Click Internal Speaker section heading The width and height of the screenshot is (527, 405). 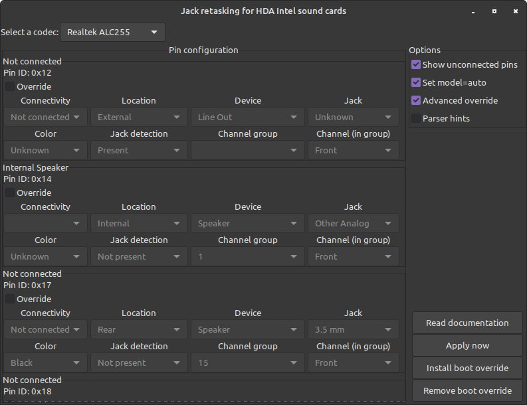(36, 167)
